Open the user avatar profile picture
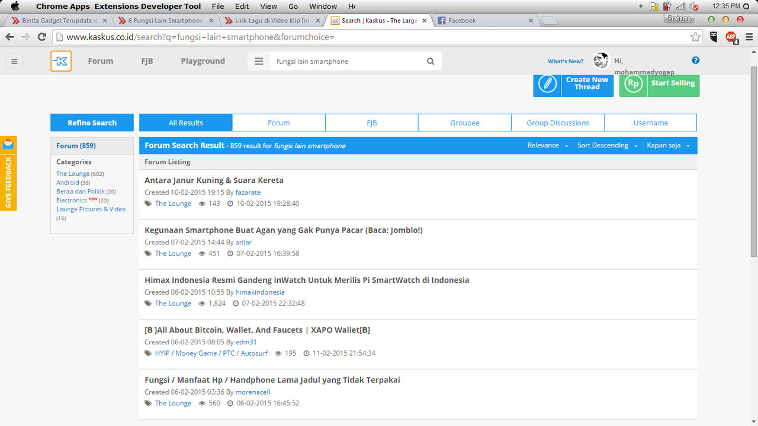Screen dimensions: 758x426 pyautogui.click(x=600, y=60)
